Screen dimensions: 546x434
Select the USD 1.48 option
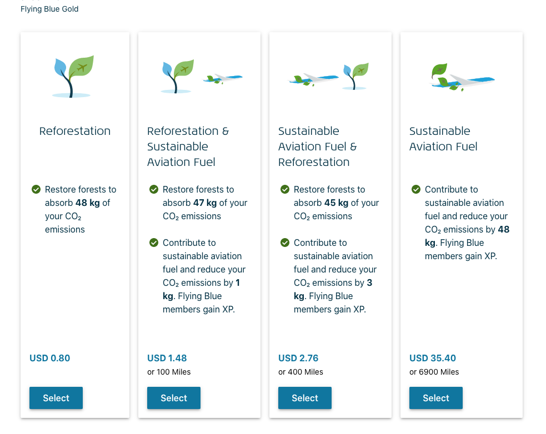[174, 398]
